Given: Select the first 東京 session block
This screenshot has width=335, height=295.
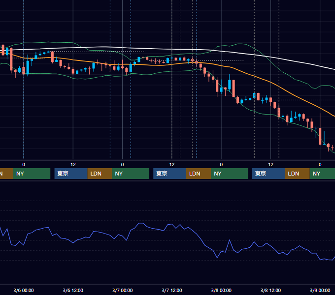Looking at the screenshot, I should (71, 174).
